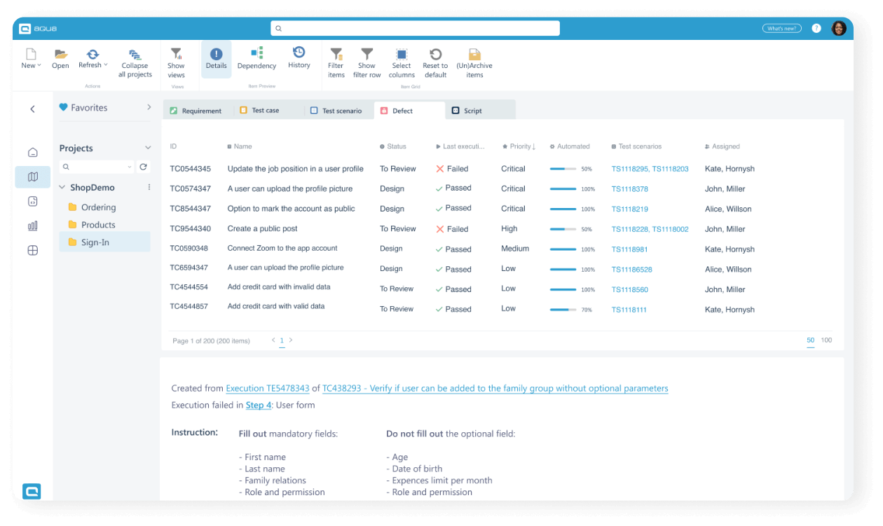The width and height of the screenshot is (883, 526).
Task: Toggle Show views
Action: coord(177,60)
